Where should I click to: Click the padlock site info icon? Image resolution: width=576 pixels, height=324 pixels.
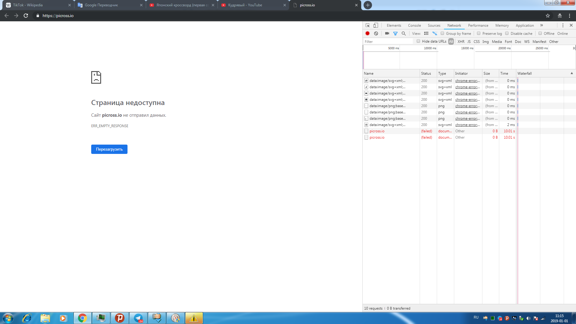point(38,16)
